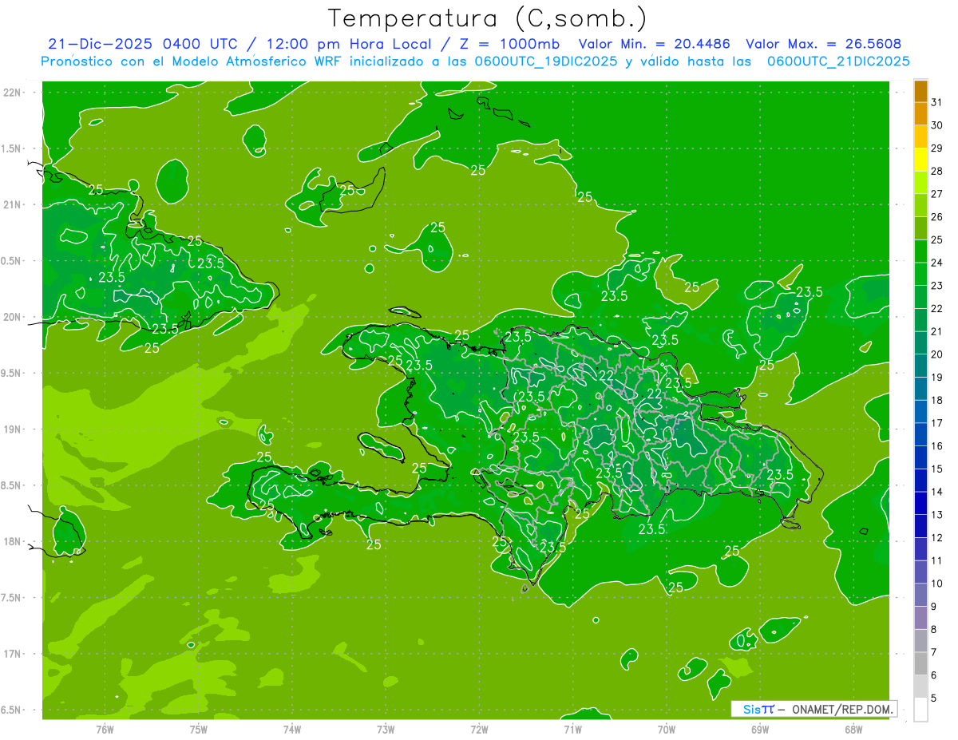Click the "0600UTC_21DIC2025" valid-until time
Image resolution: width=958 pixels, height=740 pixels.
838,61
